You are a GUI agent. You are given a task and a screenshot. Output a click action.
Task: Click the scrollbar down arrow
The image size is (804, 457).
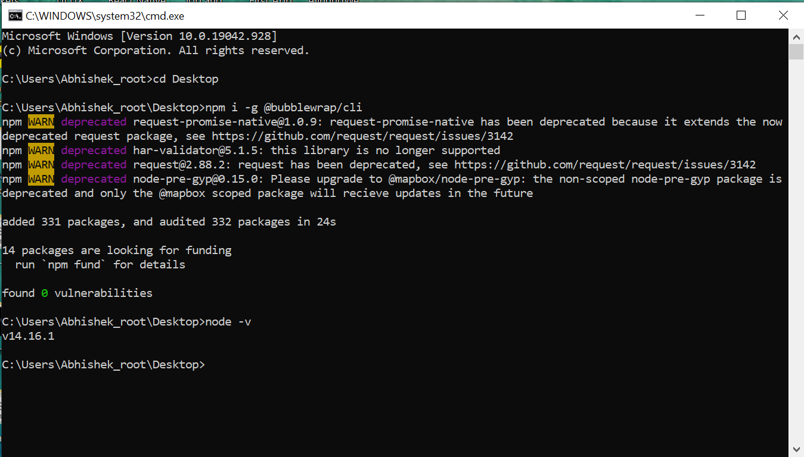coord(796,449)
